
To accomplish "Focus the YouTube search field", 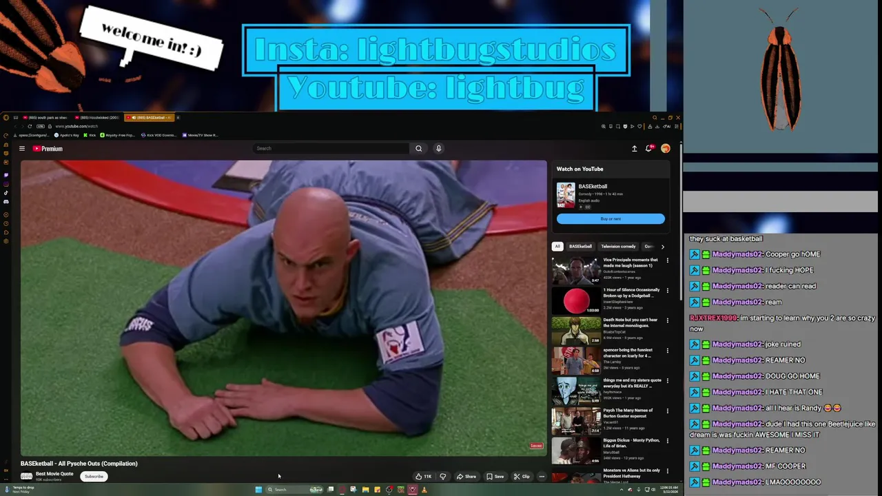I will coord(331,148).
